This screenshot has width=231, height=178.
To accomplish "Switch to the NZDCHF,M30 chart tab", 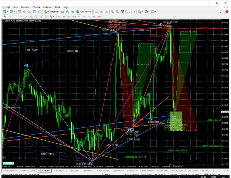I will point(11,171).
